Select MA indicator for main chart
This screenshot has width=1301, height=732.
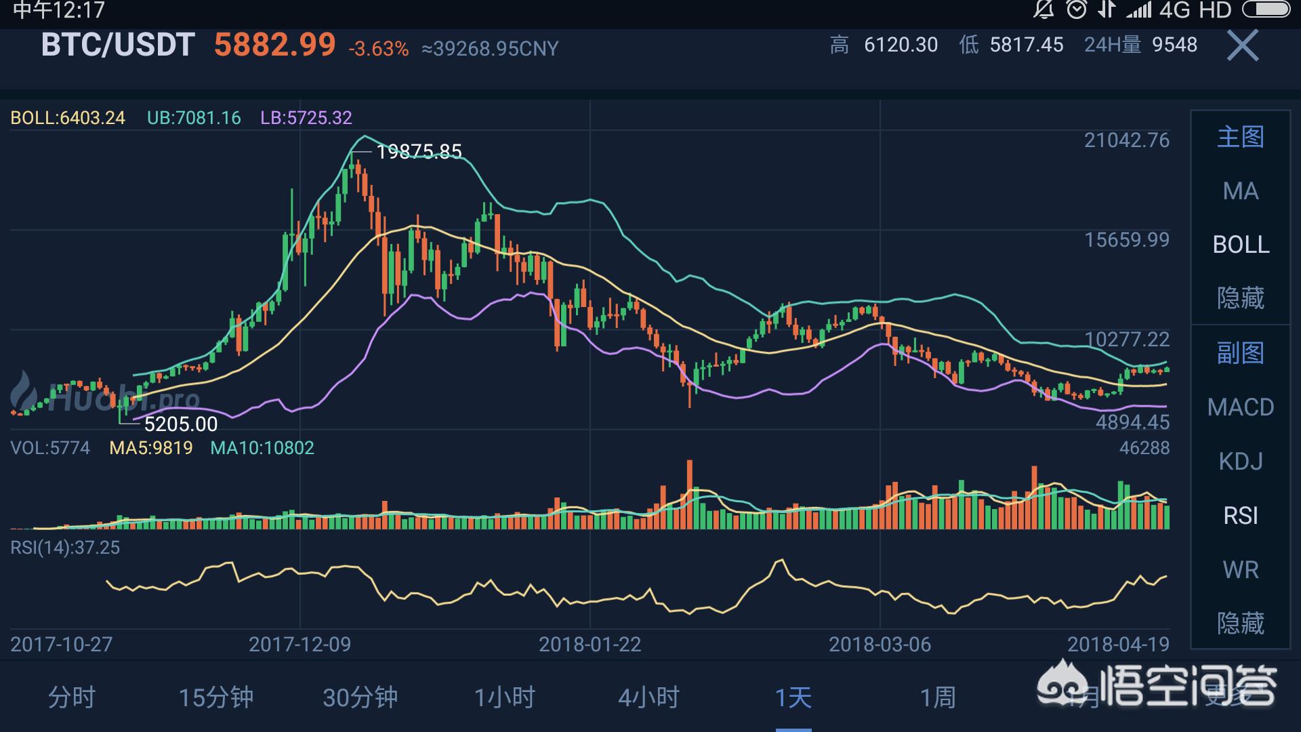(1240, 191)
